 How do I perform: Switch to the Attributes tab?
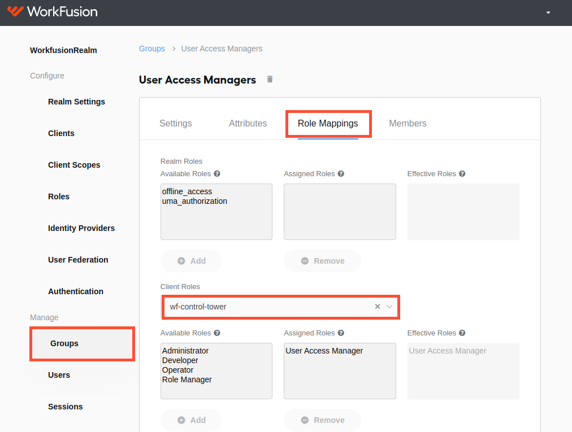(x=248, y=123)
